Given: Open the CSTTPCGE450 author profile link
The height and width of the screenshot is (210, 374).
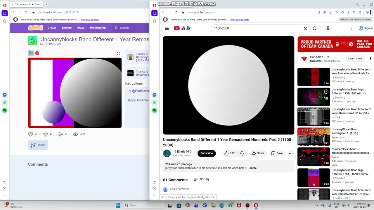Looking at the screenshot, I should pos(52,44).
